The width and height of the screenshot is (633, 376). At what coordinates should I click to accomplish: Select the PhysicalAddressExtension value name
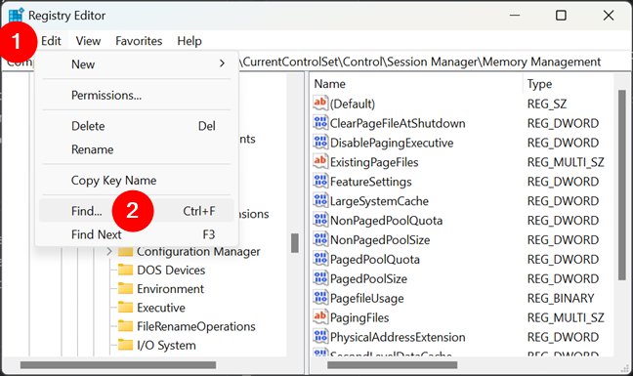pos(398,337)
